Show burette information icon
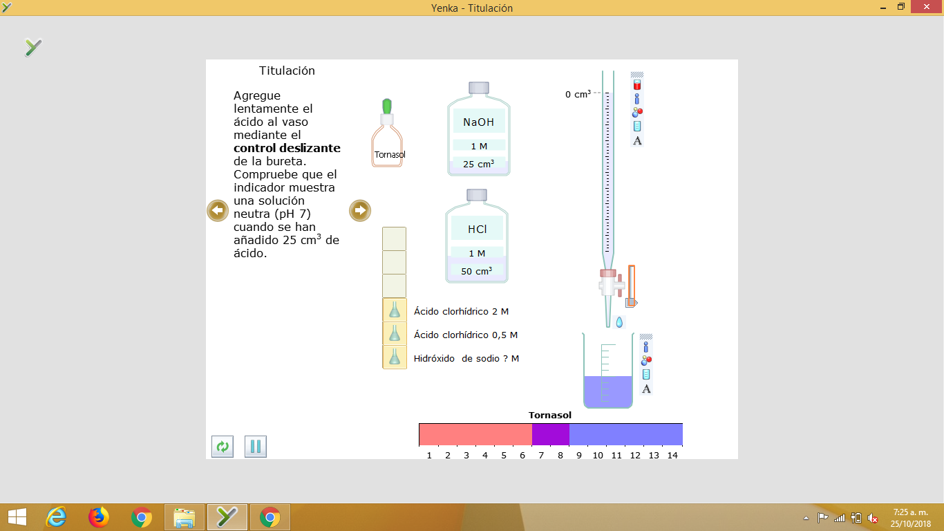 click(x=637, y=99)
